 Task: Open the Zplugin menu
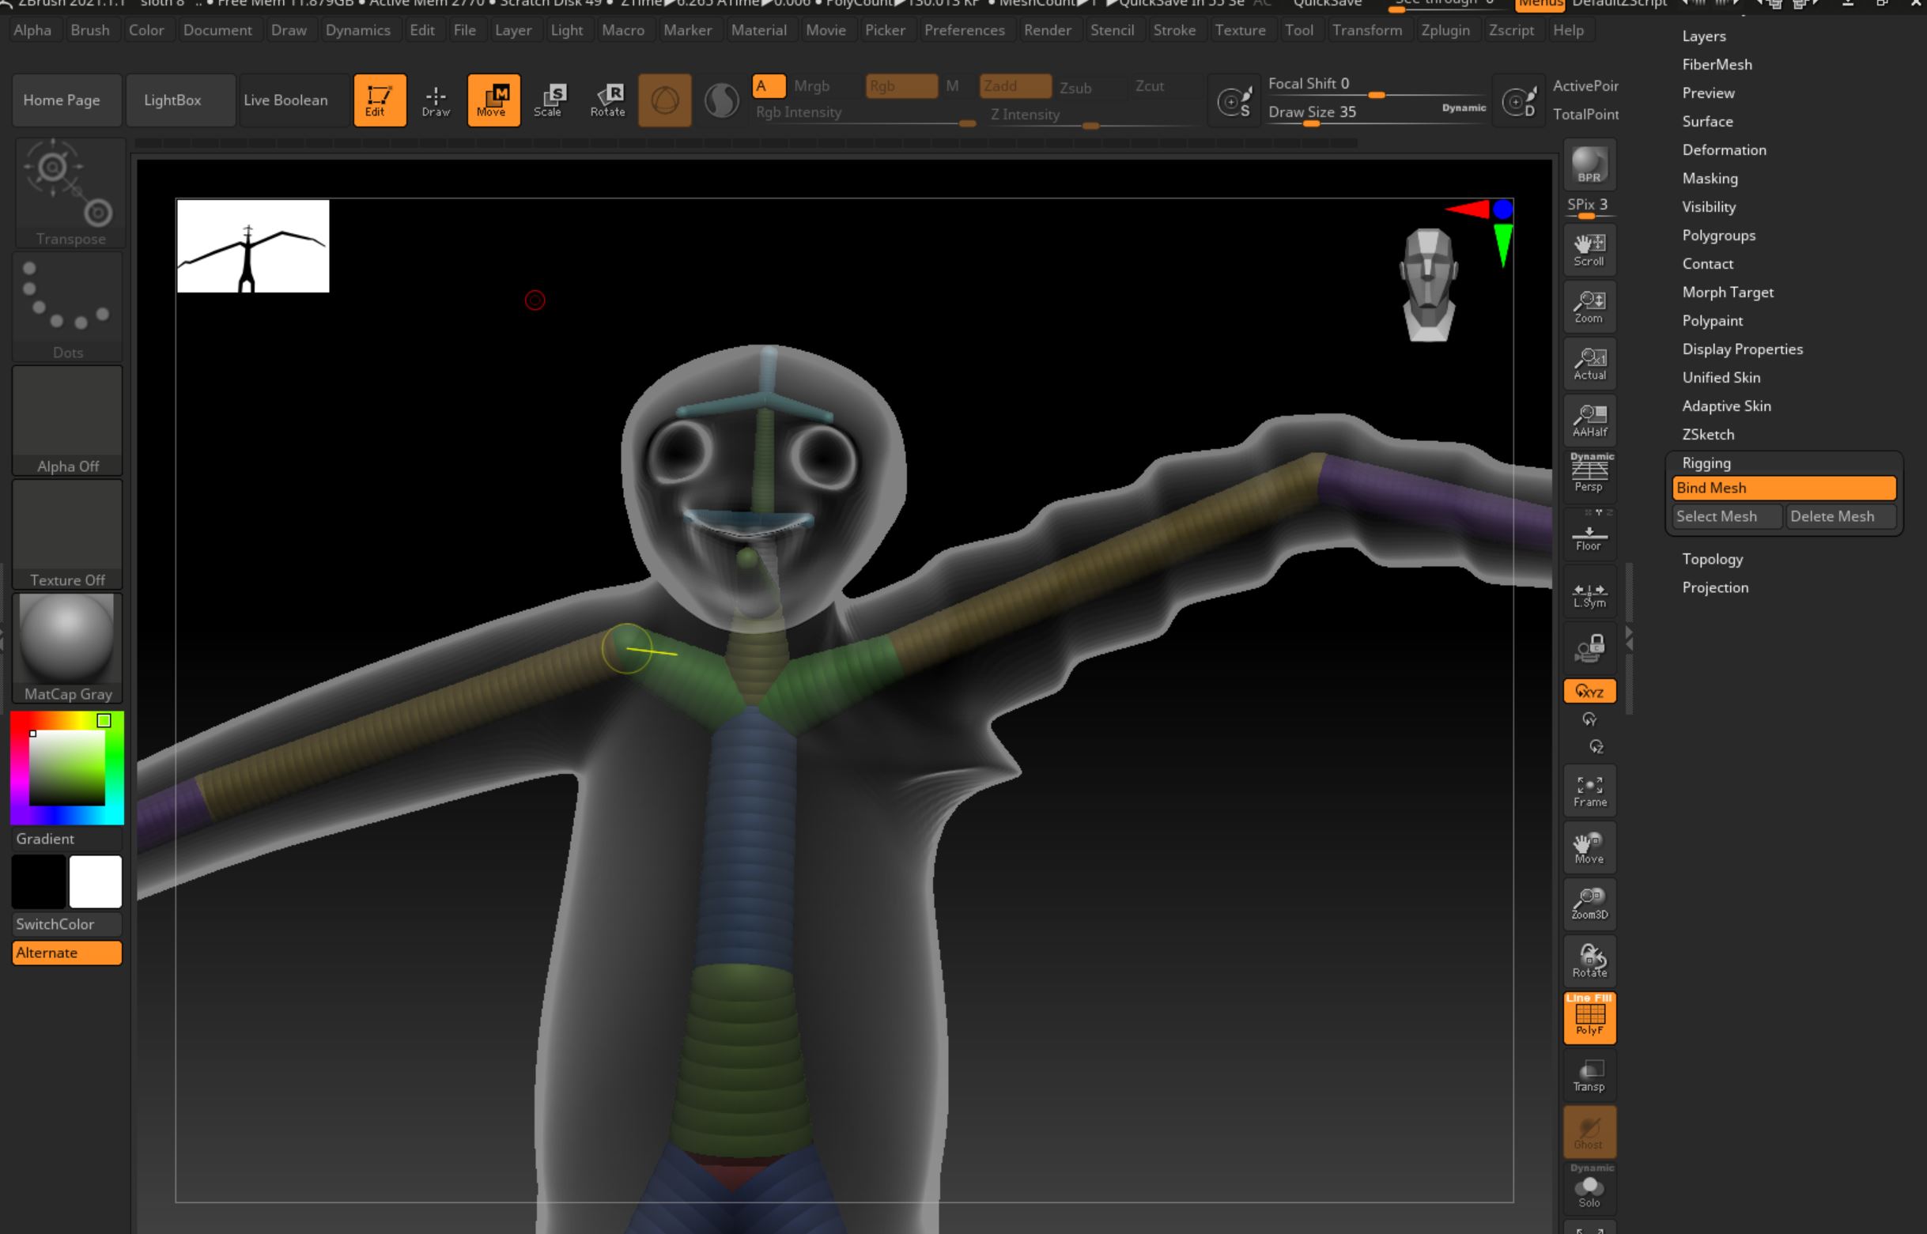point(1445,31)
